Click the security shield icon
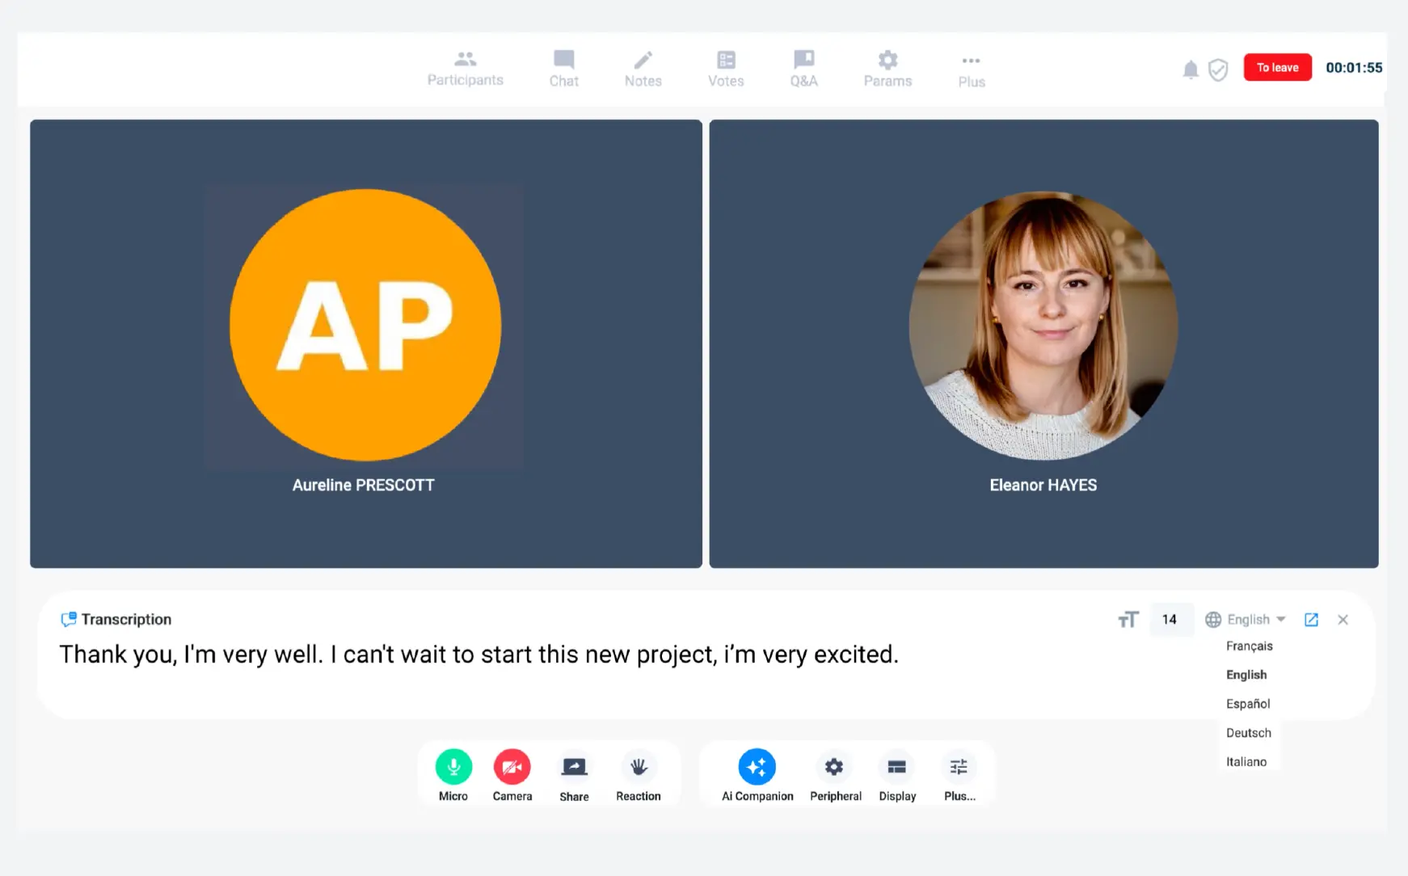1408x876 pixels. coord(1217,69)
